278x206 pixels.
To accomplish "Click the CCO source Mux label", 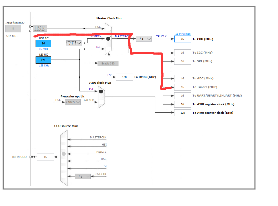I will tap(66, 126).
